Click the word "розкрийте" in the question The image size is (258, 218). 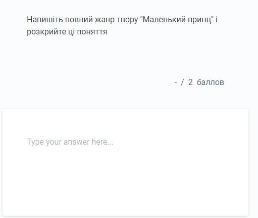click(46, 32)
